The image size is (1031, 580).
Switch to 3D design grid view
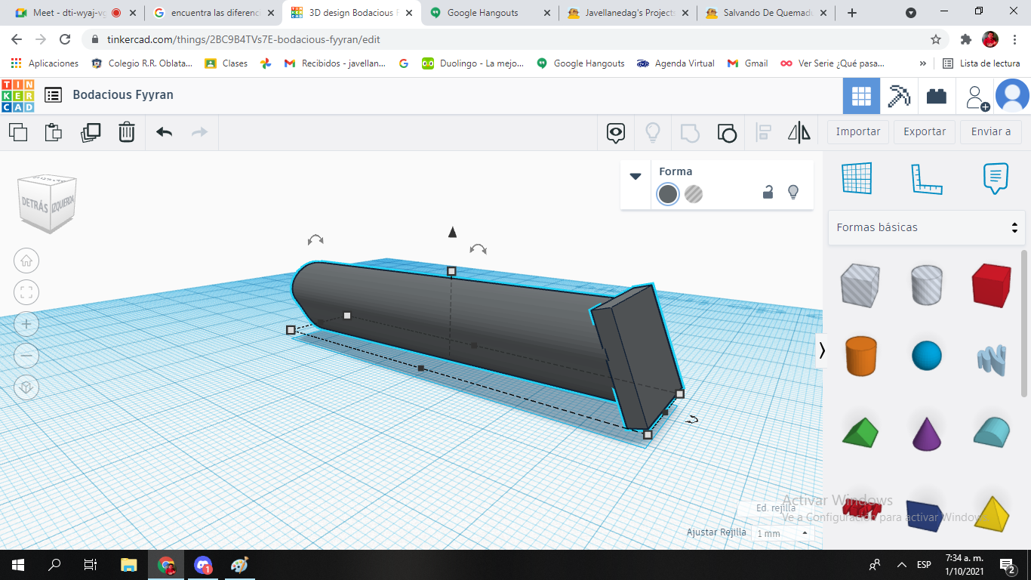[x=861, y=96]
